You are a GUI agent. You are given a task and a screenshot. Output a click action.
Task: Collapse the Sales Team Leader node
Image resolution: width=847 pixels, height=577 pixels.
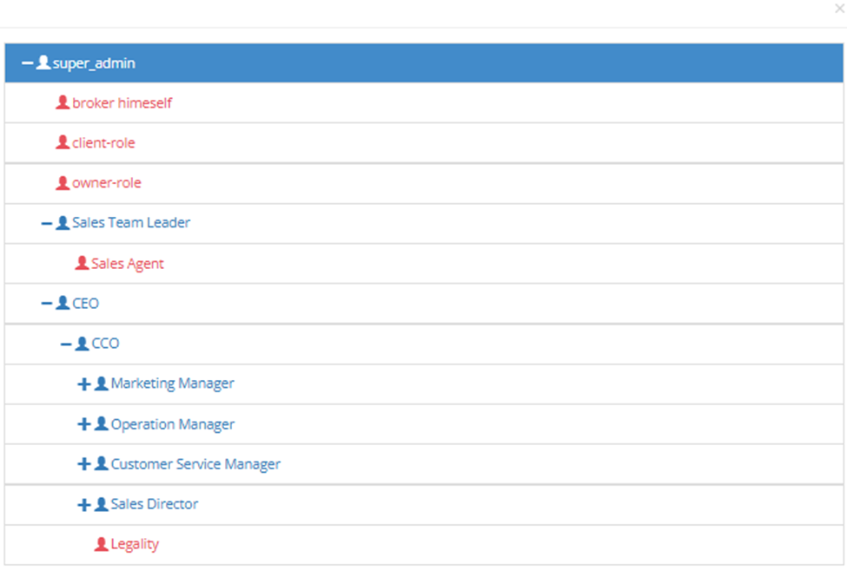point(47,223)
